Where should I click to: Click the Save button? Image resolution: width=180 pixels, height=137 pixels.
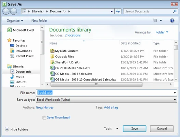[x=134, y=129]
